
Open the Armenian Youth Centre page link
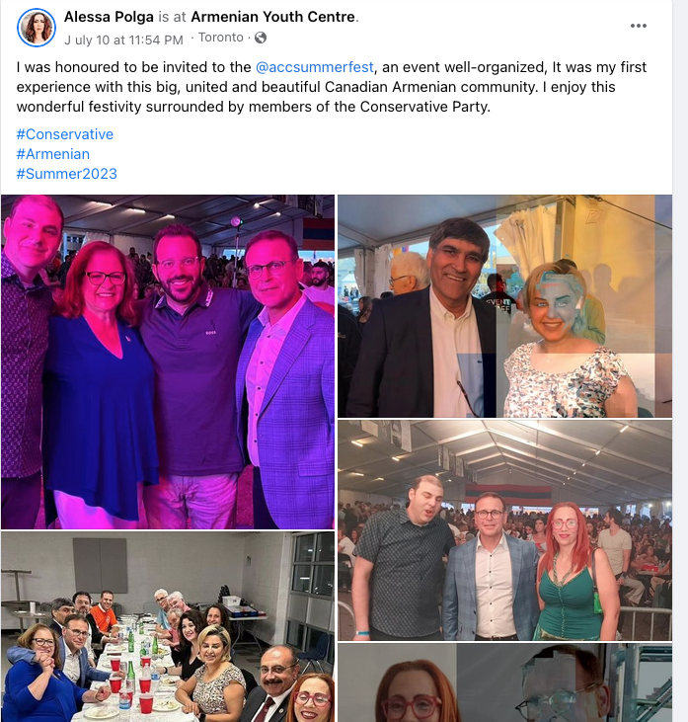tap(273, 17)
